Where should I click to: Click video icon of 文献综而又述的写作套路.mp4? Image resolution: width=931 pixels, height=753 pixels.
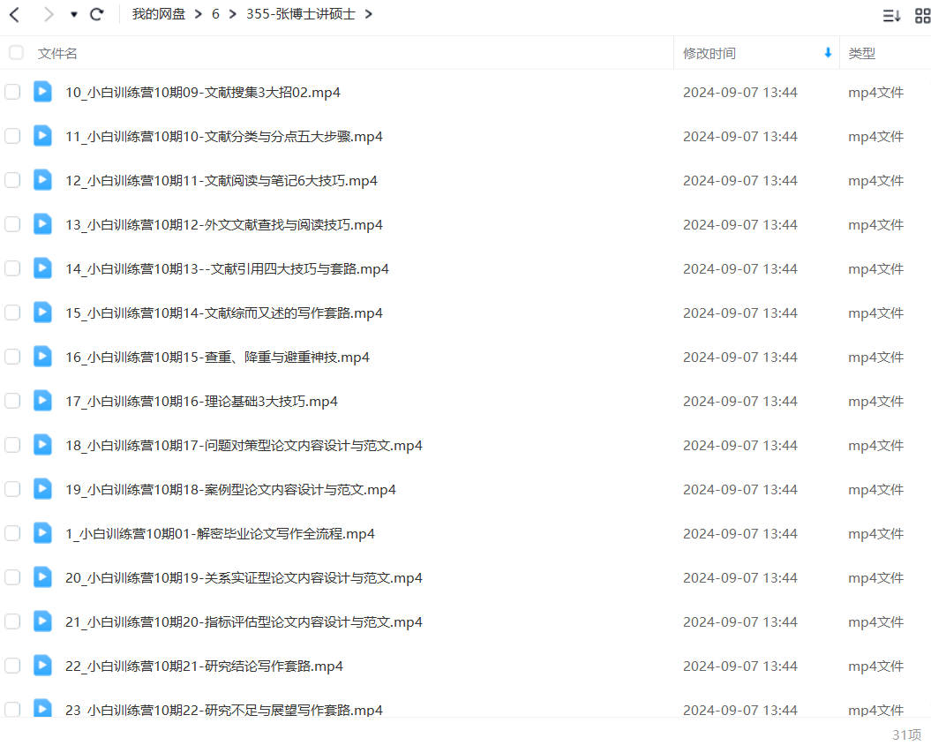(x=42, y=312)
